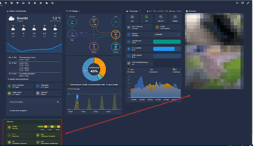Toggle the Raumtemp. anpassen tile
Screen dimensions: 253x146
pos(20,142)
